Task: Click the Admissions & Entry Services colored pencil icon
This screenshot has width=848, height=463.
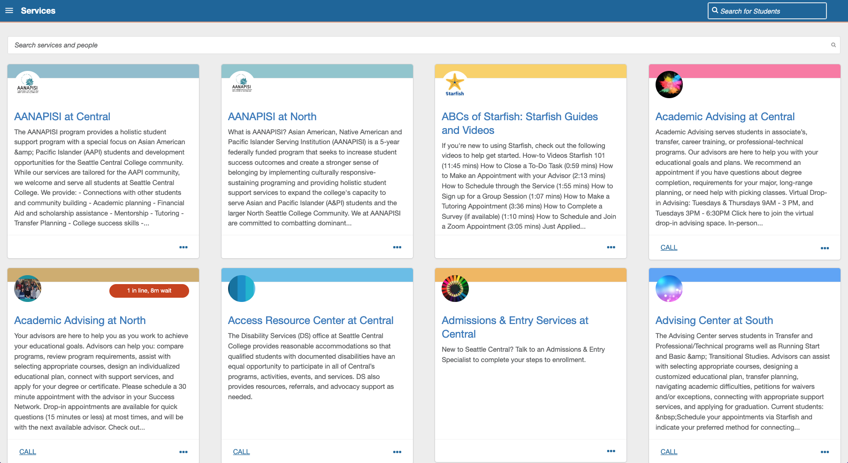Action: tap(455, 288)
